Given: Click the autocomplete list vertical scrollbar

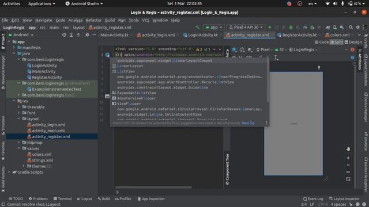Looking at the screenshot, I should click(268, 80).
